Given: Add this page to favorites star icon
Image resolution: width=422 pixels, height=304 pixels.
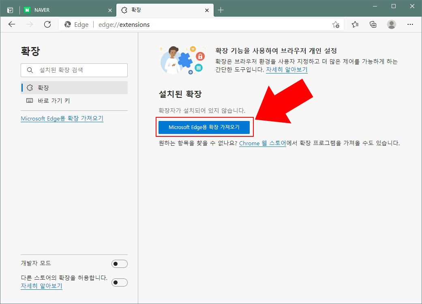Looking at the screenshot, I should tap(336, 24).
